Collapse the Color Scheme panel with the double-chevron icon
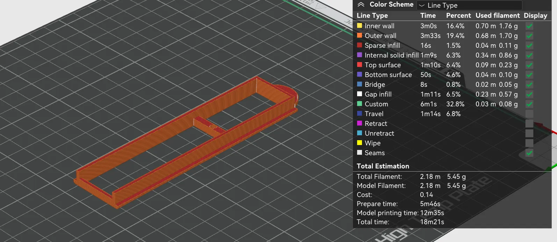This screenshot has width=557, height=242. (361, 5)
